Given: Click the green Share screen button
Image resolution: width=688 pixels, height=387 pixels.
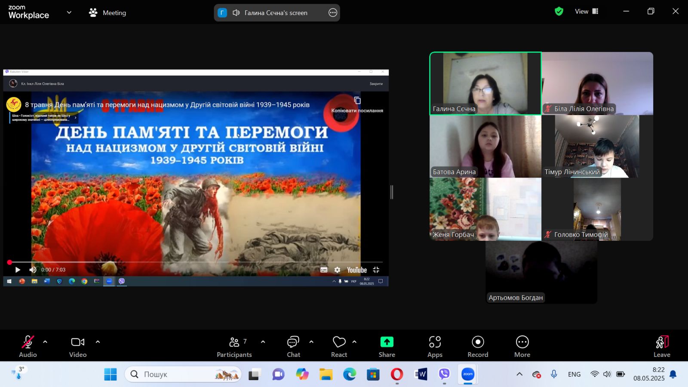Looking at the screenshot, I should 387,347.
